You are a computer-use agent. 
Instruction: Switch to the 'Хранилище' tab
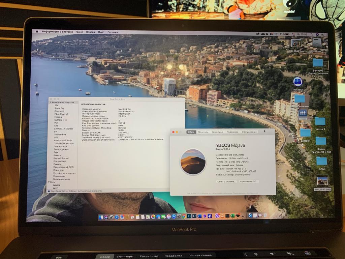click(x=217, y=132)
